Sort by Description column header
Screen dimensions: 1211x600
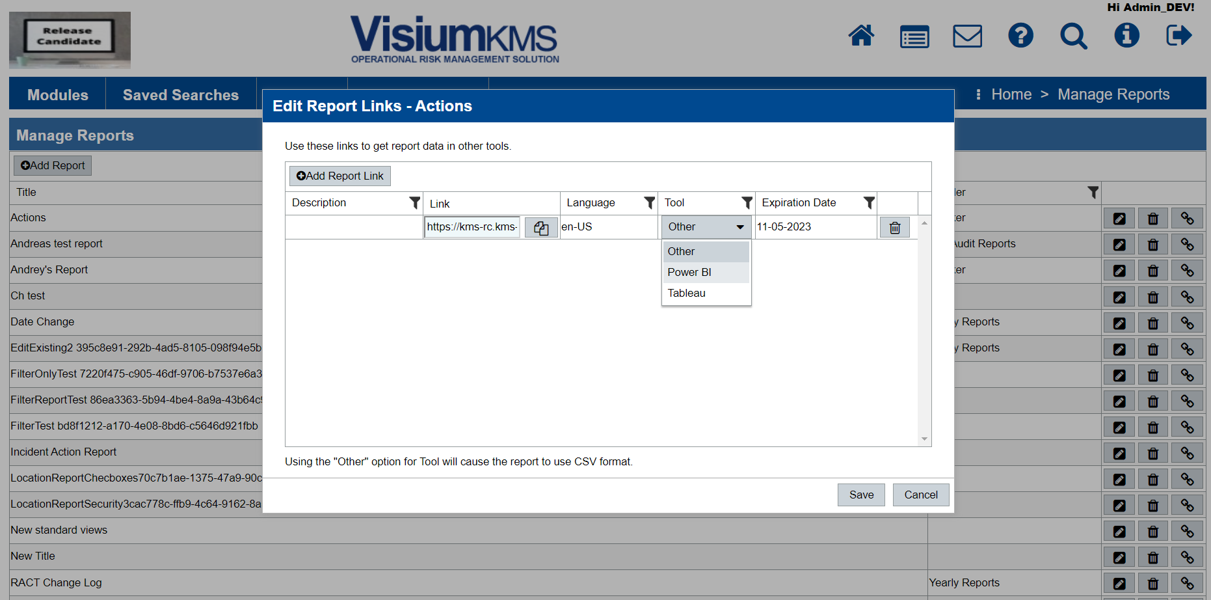pos(319,203)
